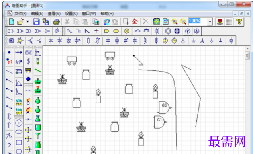Viewport: 253px width, 154px height.
Task: Select the conical flask tool
Action: click(x=38, y=119)
